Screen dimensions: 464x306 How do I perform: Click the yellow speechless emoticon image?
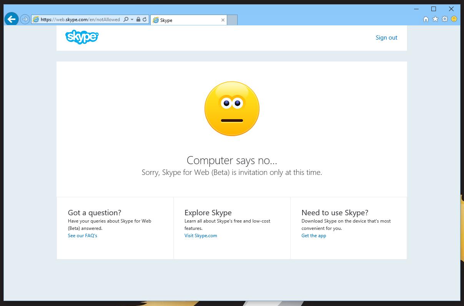(232, 108)
